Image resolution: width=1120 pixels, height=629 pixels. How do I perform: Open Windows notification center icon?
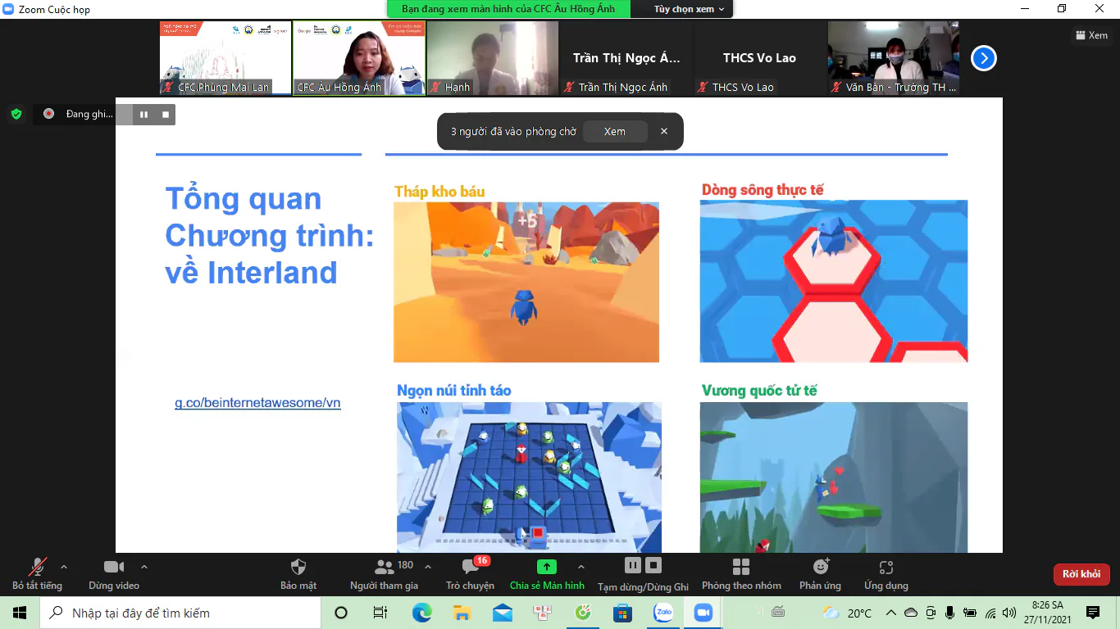1093,613
